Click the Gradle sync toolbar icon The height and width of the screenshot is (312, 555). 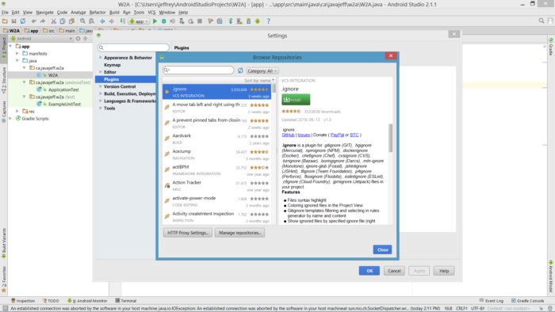pos(231,21)
